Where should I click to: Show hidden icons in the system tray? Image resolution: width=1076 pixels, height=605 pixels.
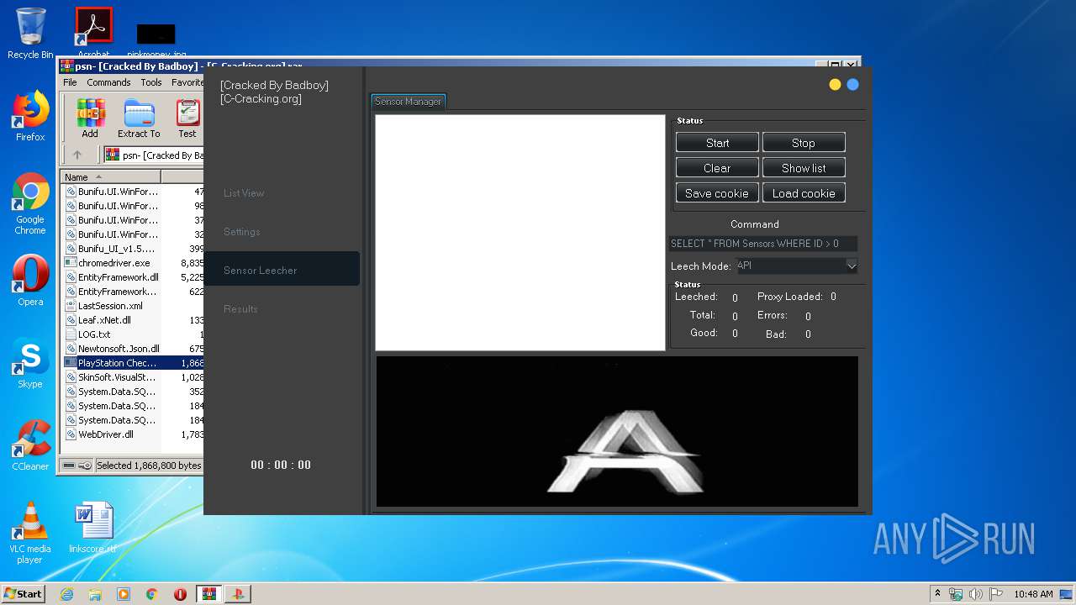(937, 594)
